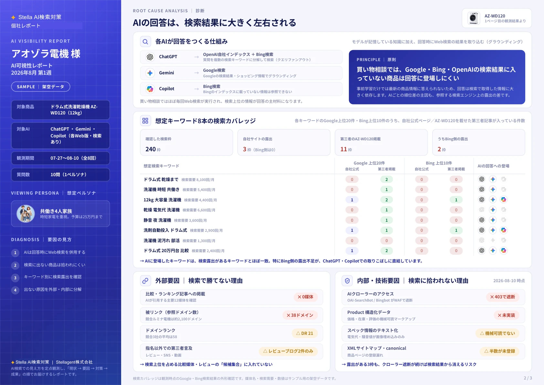Click the ChatGPT icon in the 静音 夜 洗濯機 row

pyautogui.click(x=482, y=220)
